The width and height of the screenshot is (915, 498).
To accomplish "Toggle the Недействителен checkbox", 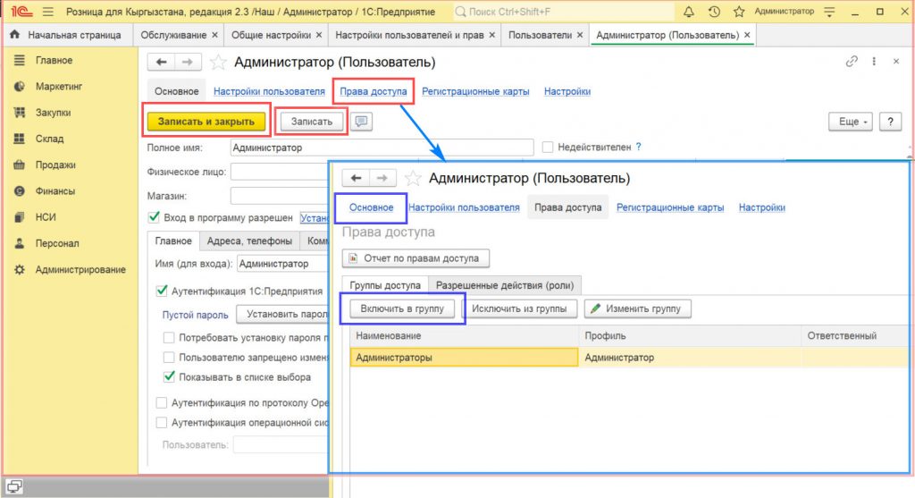I will 547,148.
